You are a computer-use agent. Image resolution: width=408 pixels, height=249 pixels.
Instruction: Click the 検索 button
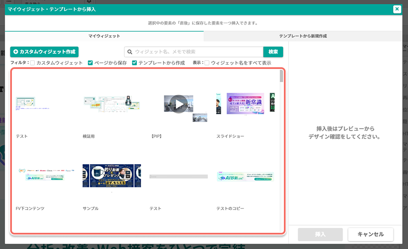tap(273, 52)
